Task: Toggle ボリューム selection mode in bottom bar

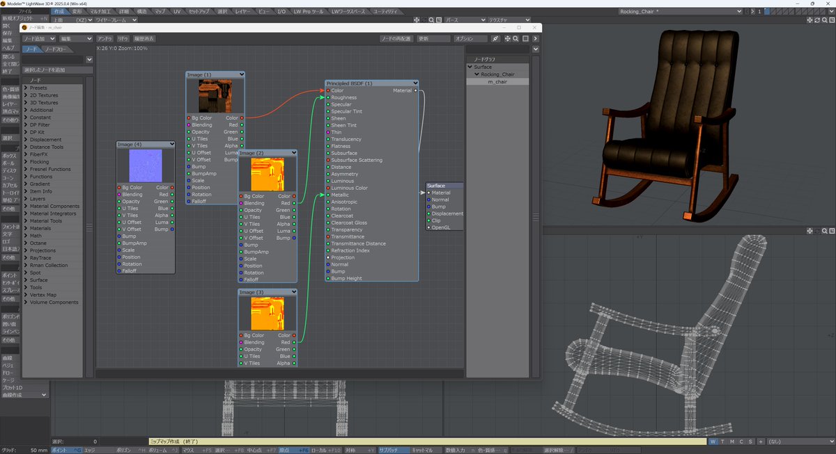Action: [x=164, y=450]
